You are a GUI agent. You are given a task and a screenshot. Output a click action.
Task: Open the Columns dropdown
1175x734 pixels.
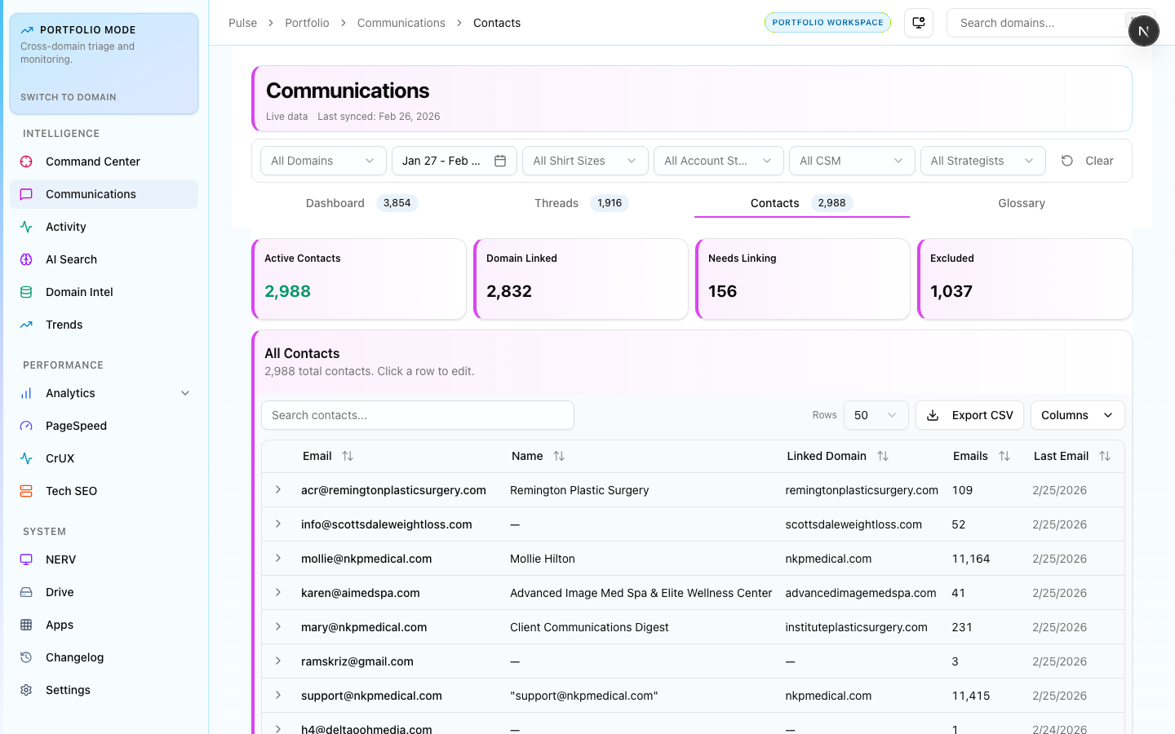click(1076, 415)
